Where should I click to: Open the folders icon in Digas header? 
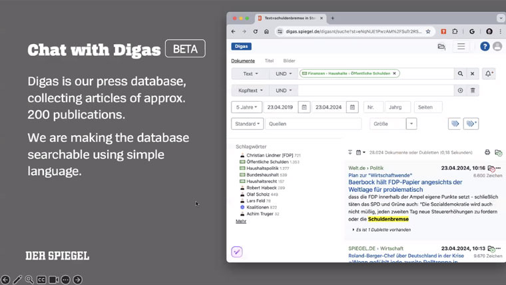tap(441, 47)
